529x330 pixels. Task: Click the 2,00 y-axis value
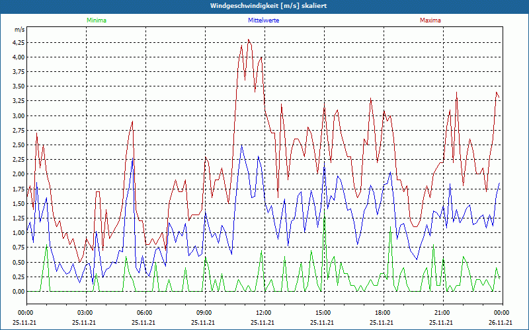tap(19, 174)
